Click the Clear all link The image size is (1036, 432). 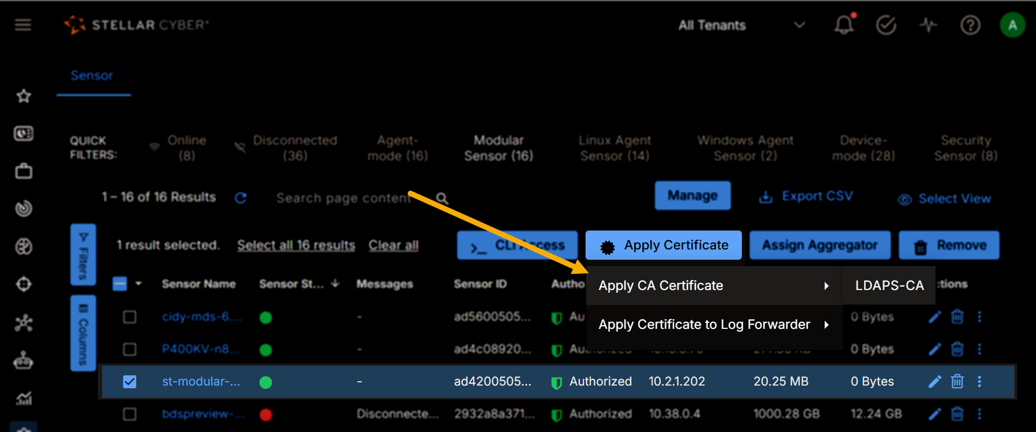pyautogui.click(x=394, y=245)
